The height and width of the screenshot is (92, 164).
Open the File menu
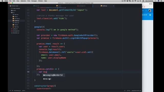pos(10,1)
